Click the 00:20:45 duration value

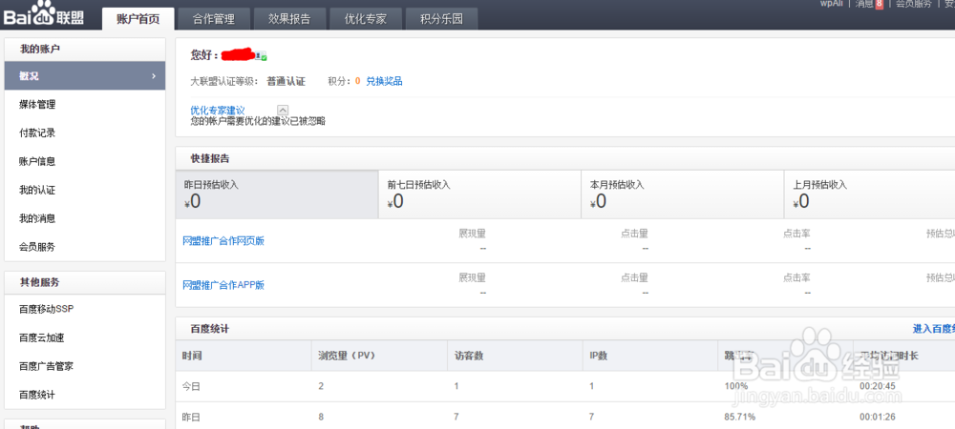click(877, 386)
